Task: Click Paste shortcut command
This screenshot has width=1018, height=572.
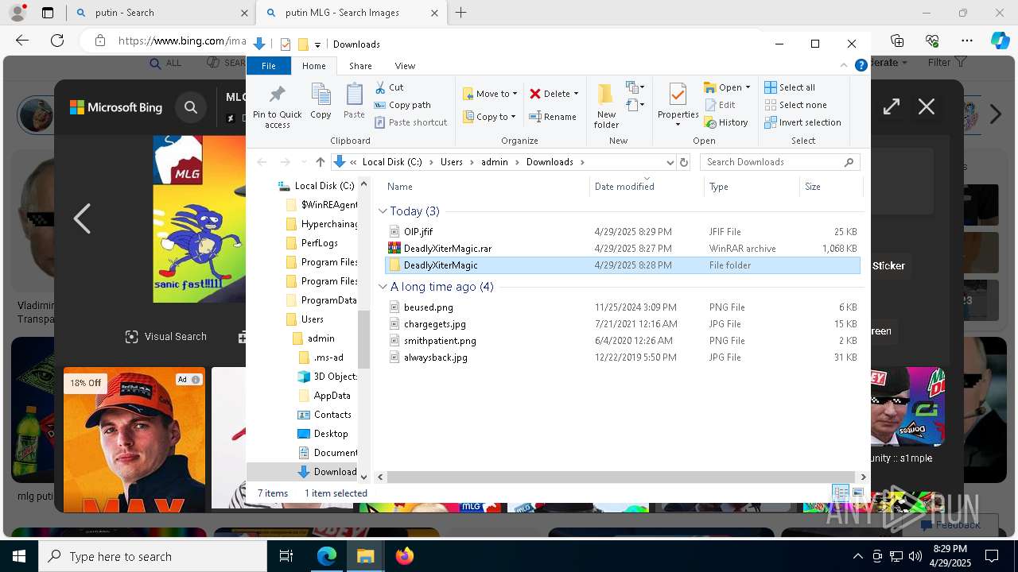Action: 410,122
